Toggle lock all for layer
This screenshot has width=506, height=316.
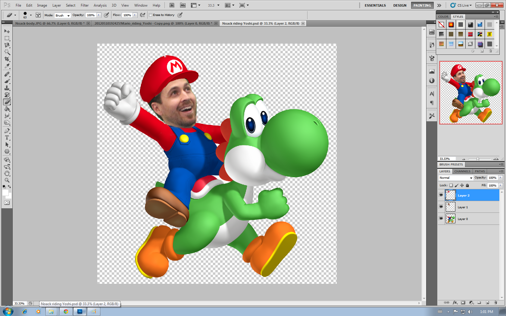(467, 185)
